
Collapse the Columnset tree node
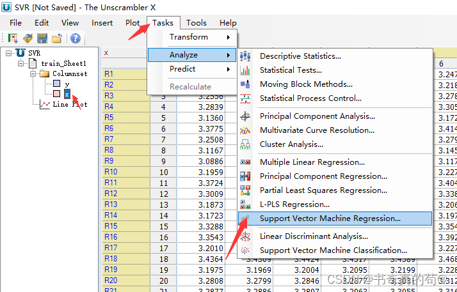[x=33, y=73]
